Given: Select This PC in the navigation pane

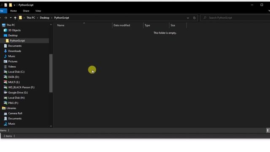Looking at the screenshot, I should [x=11, y=25].
